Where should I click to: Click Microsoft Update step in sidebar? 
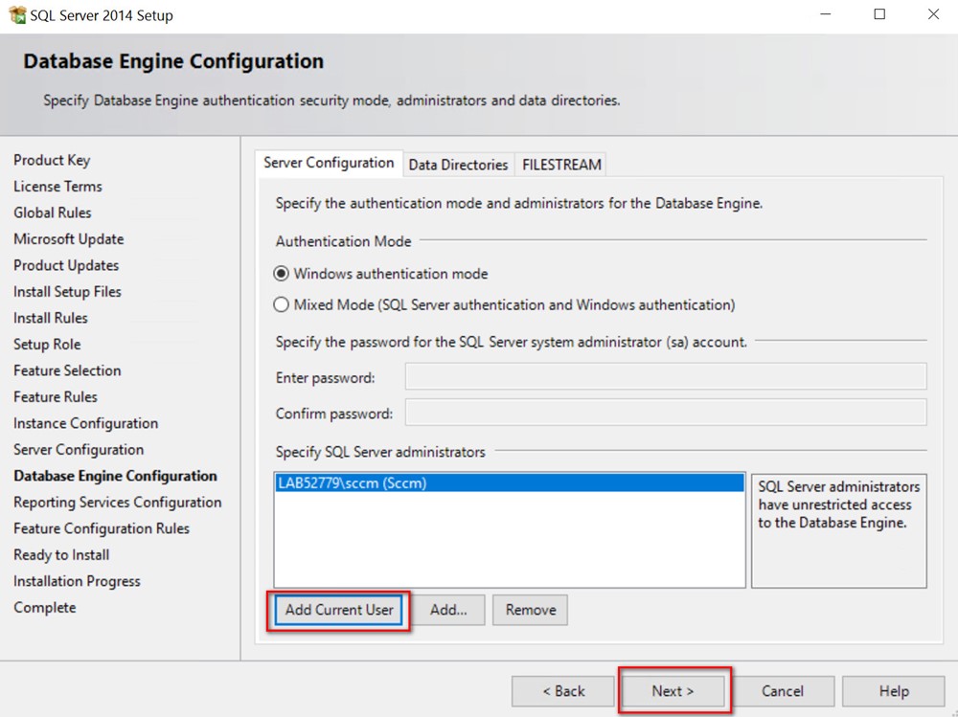(68, 238)
